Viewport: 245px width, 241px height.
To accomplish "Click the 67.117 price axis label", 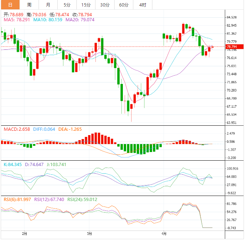I will coord(232,107).
